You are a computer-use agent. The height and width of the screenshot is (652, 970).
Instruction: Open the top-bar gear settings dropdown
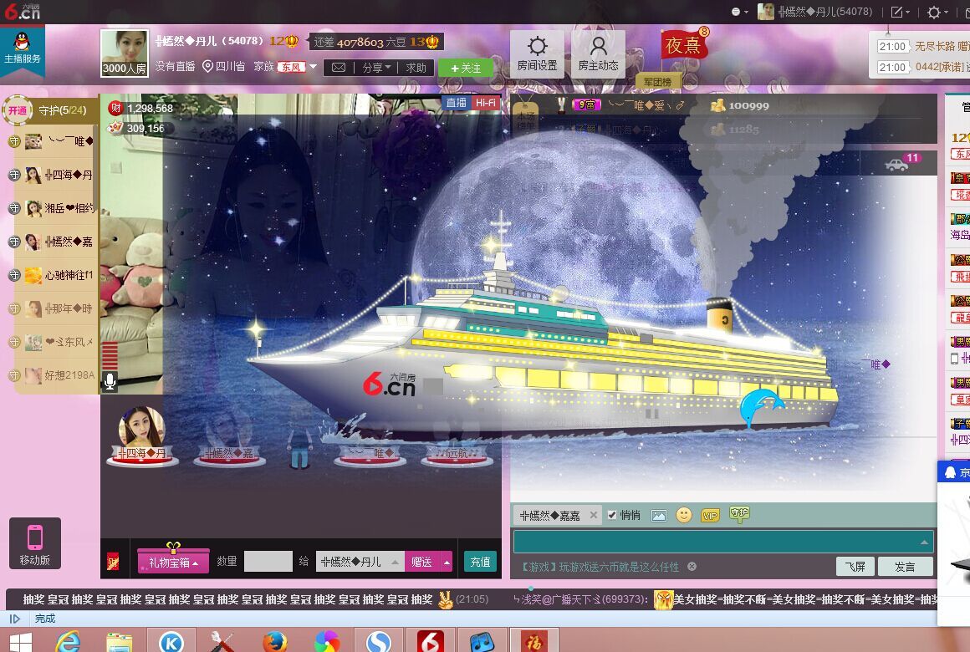tap(937, 12)
